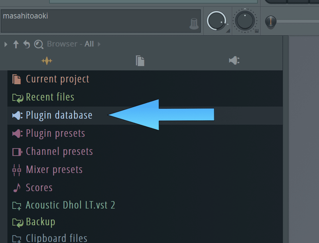
Task: Switch to the current project files tab
Action: 140,60
